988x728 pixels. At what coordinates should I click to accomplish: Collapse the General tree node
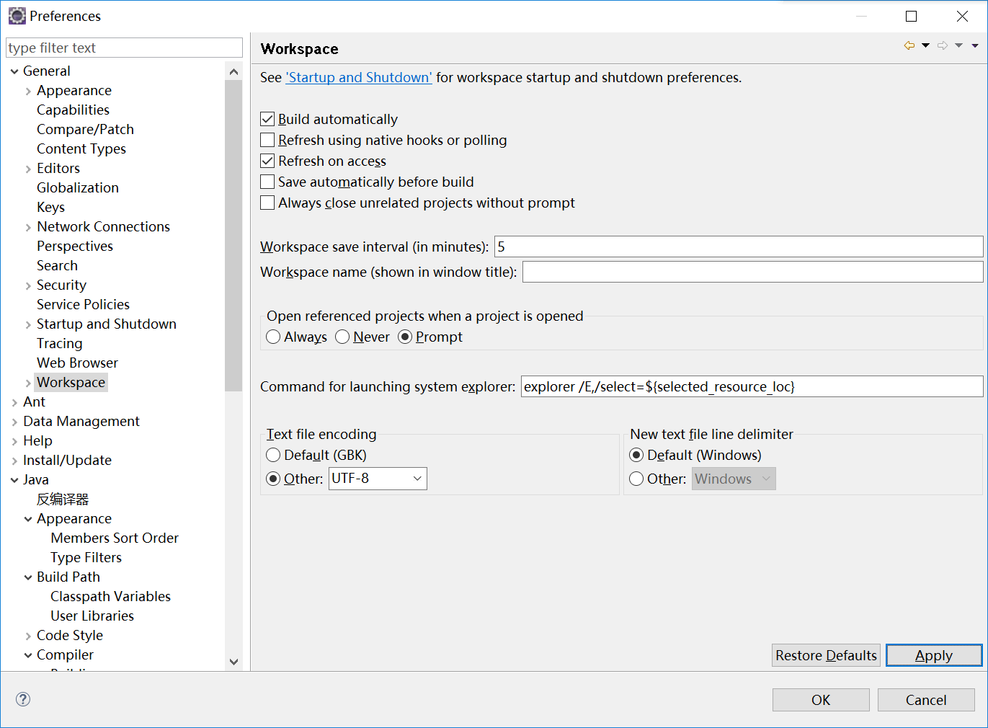(14, 71)
